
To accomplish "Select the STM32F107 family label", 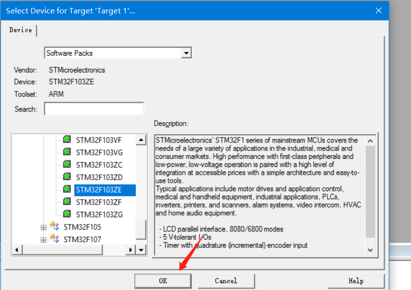I will (82, 239).
